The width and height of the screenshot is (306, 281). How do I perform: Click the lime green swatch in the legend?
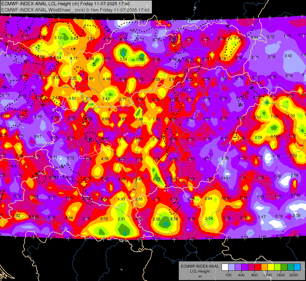tap(278, 267)
